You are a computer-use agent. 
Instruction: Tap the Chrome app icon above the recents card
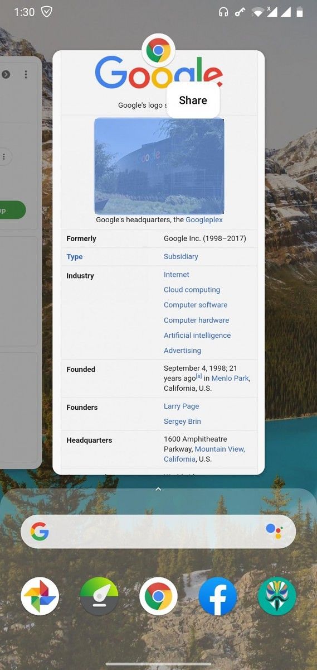click(x=158, y=50)
